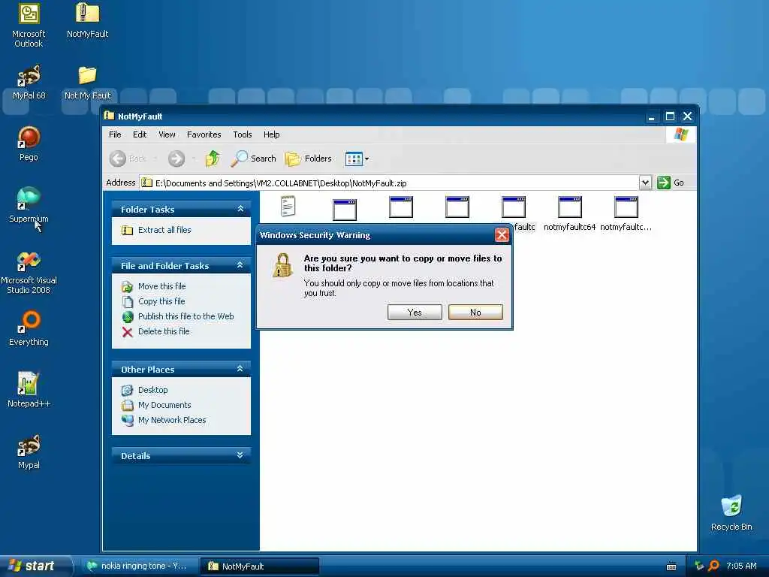Select Mypal desktop shortcut
Screen dimensions: 769x577
(x=29, y=452)
